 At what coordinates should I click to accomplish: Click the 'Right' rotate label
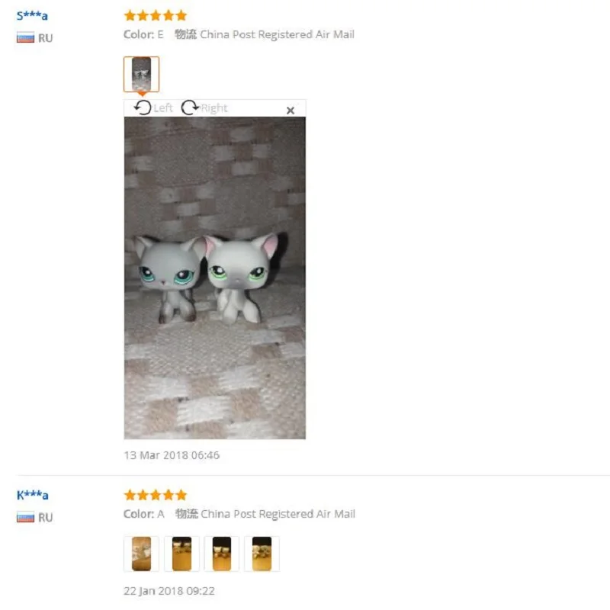pos(214,108)
